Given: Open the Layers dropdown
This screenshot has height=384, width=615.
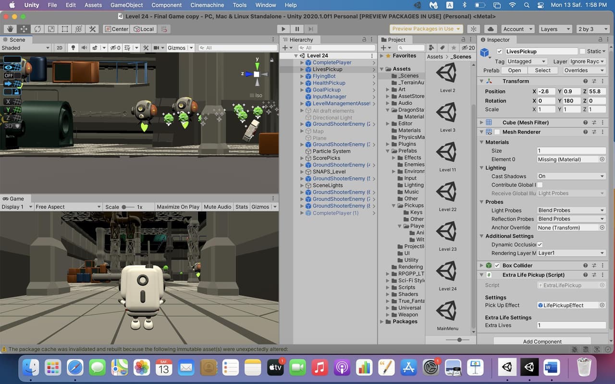Looking at the screenshot, I should click(555, 29).
